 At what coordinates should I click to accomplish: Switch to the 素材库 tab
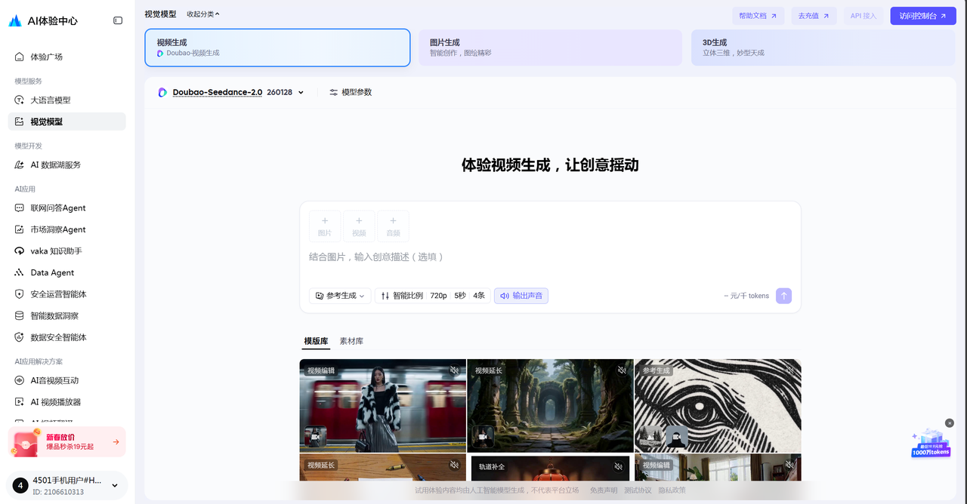[351, 341]
